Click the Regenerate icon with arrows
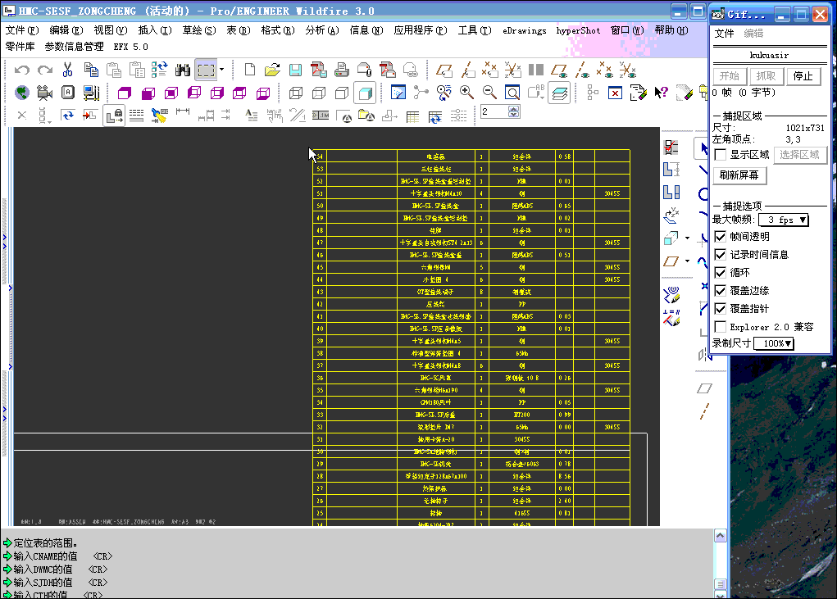 160,70
